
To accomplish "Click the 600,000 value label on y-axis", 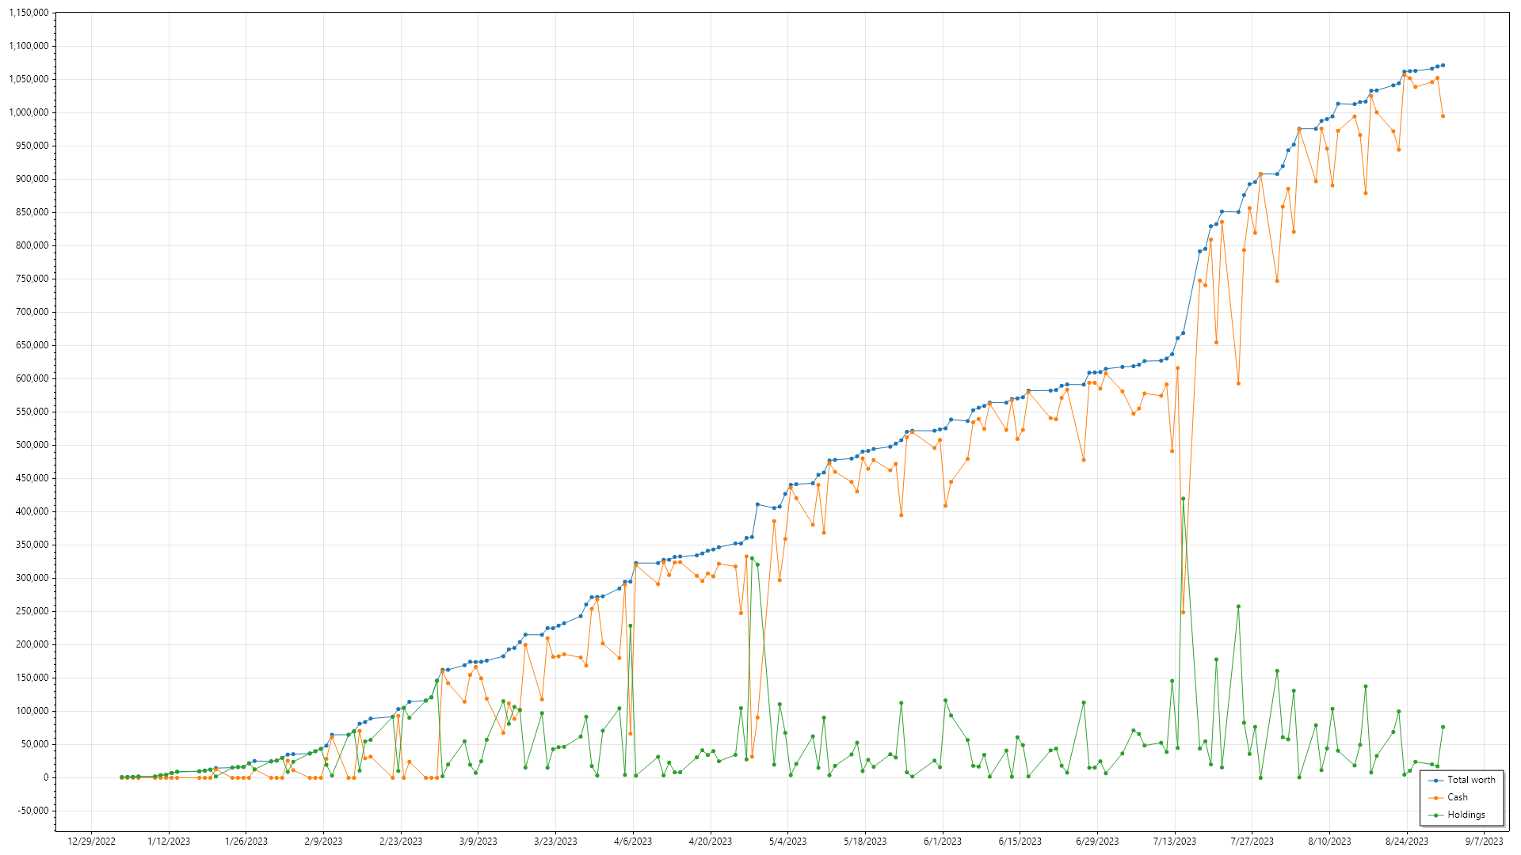I will pyautogui.click(x=32, y=379).
